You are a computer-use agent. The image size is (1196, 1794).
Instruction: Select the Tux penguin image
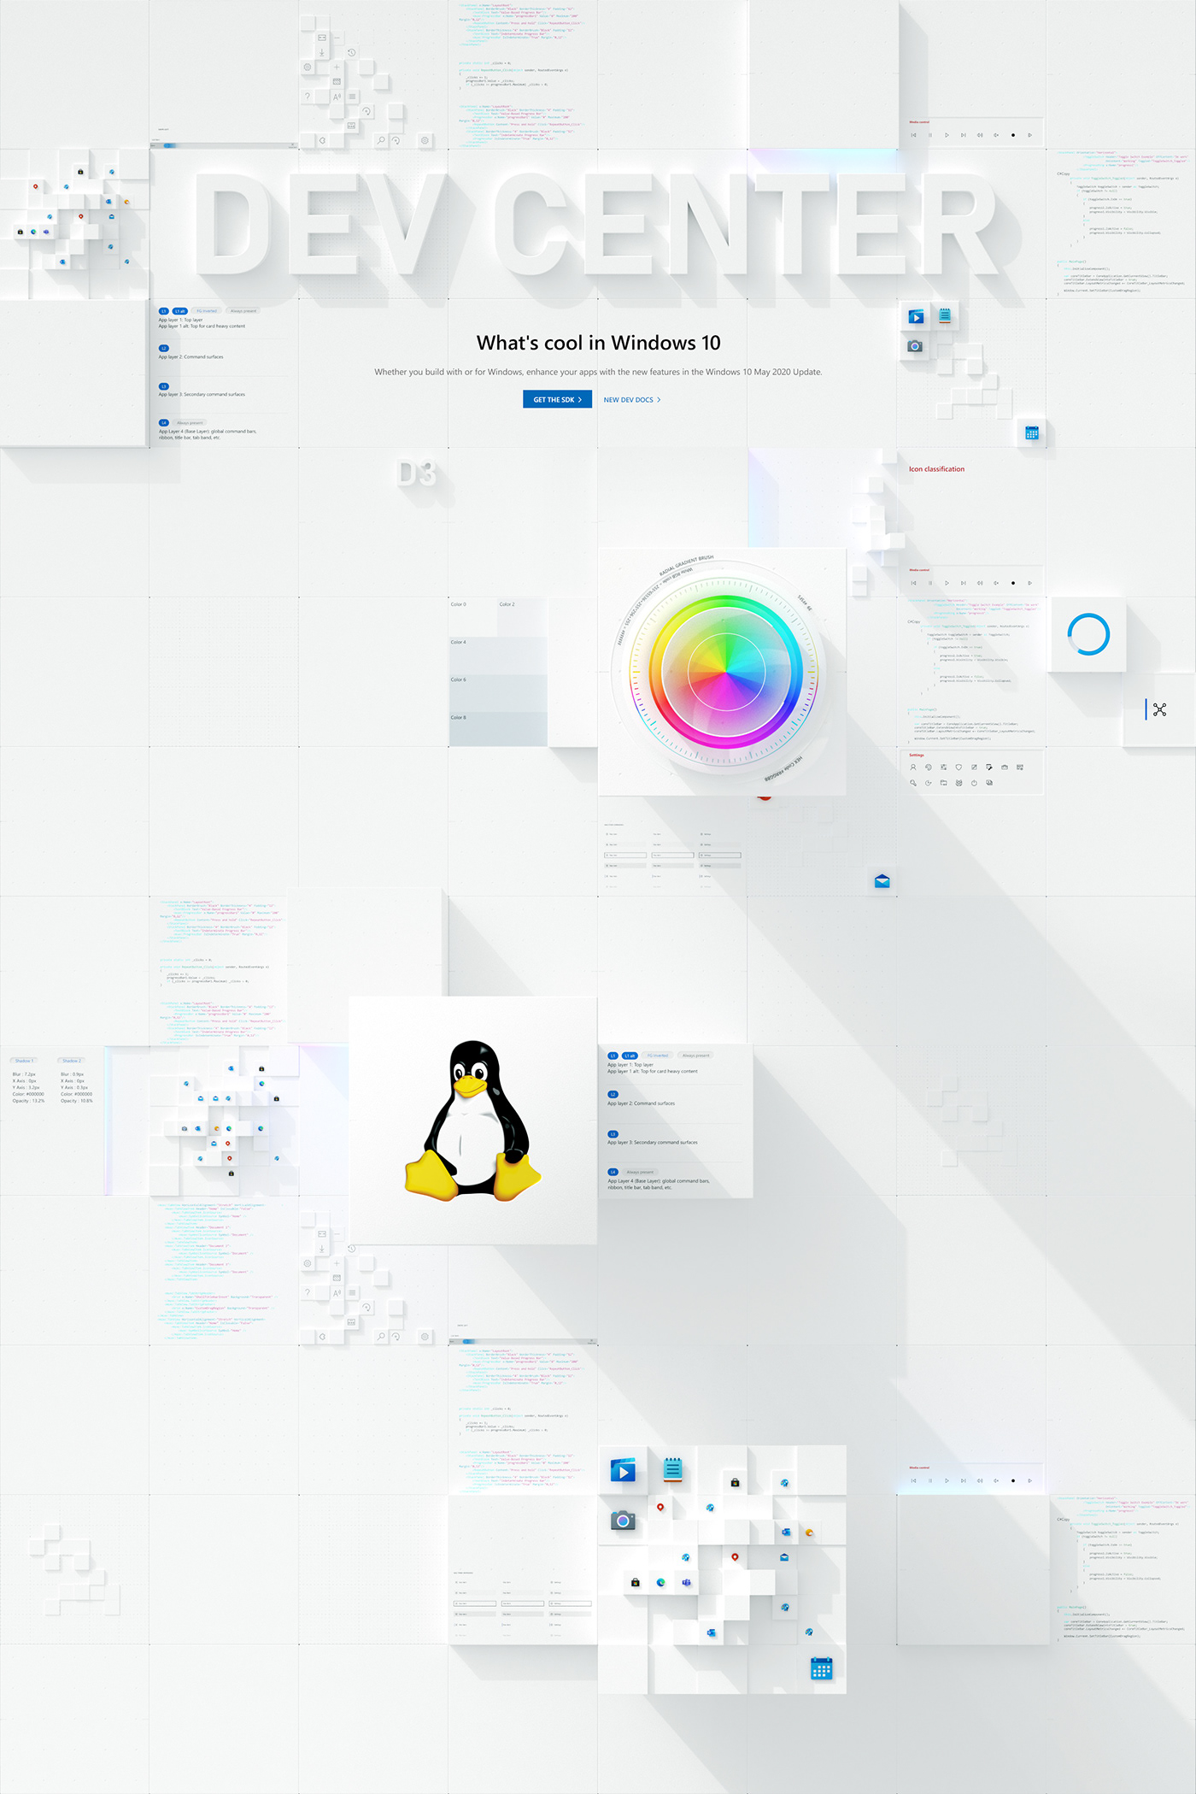[472, 1121]
